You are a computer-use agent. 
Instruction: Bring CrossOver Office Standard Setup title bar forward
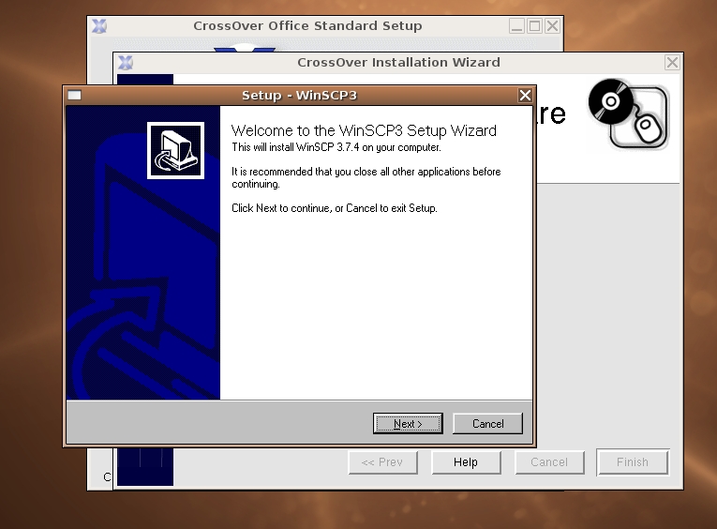click(307, 26)
